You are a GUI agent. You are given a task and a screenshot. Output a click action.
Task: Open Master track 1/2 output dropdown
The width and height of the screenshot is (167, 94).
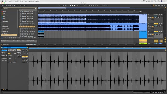point(151,44)
